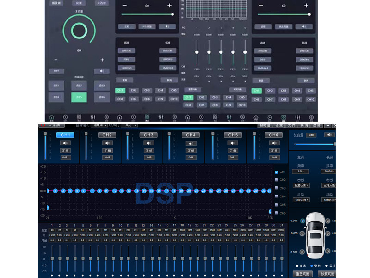Click the plus icon below the volume knob
Image resolution: width=370 pixels, height=278 pixels.
pos(102,60)
